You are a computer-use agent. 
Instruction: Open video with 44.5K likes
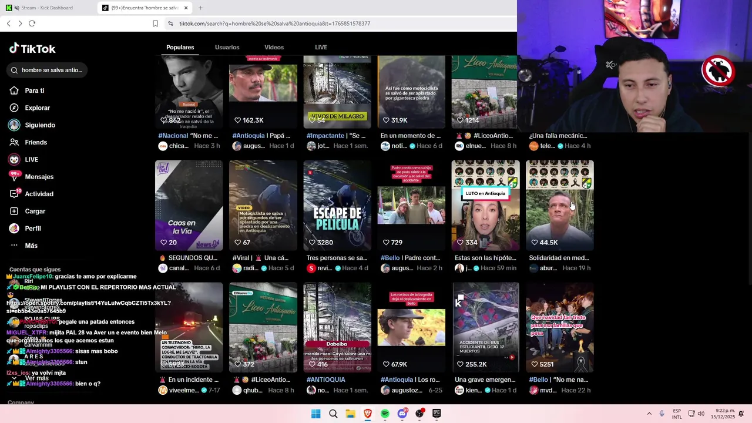(x=559, y=205)
